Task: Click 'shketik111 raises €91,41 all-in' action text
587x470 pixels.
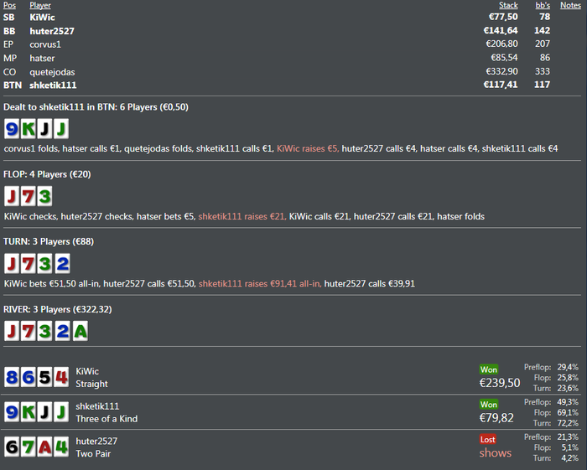Action: click(260, 284)
